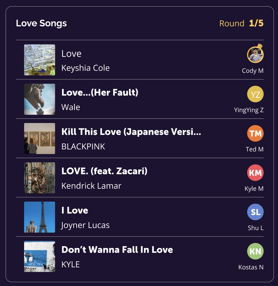The height and width of the screenshot is (286, 278).
Task: Click the album art for Keyshia Cole's Love
Action: (39, 60)
